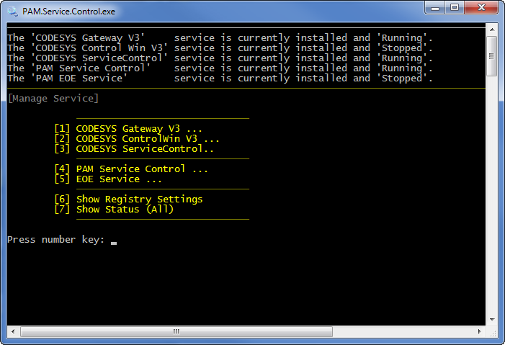Click the window title text PAM.Service.Control.exe
The image size is (505, 345).
(68, 12)
